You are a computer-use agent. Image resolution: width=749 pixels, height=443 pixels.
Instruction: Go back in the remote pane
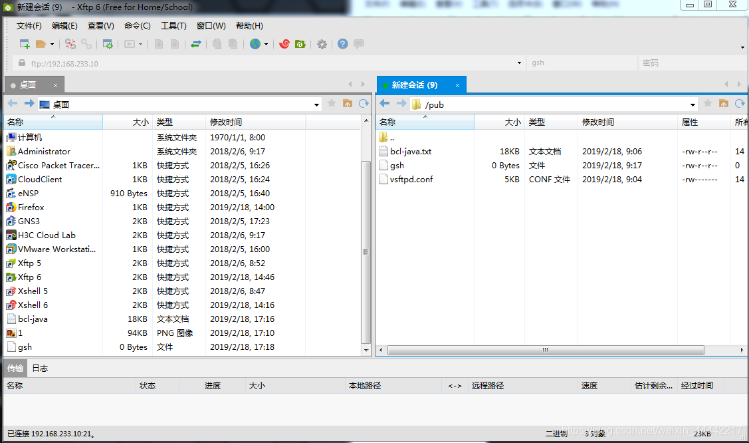coord(385,104)
